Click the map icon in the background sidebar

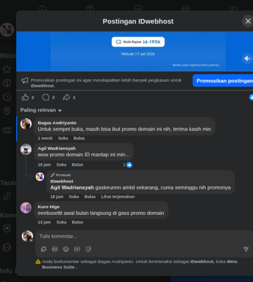click(7, 130)
